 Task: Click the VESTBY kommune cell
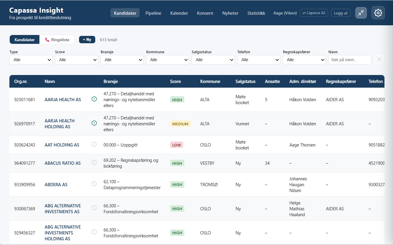[x=207, y=163]
